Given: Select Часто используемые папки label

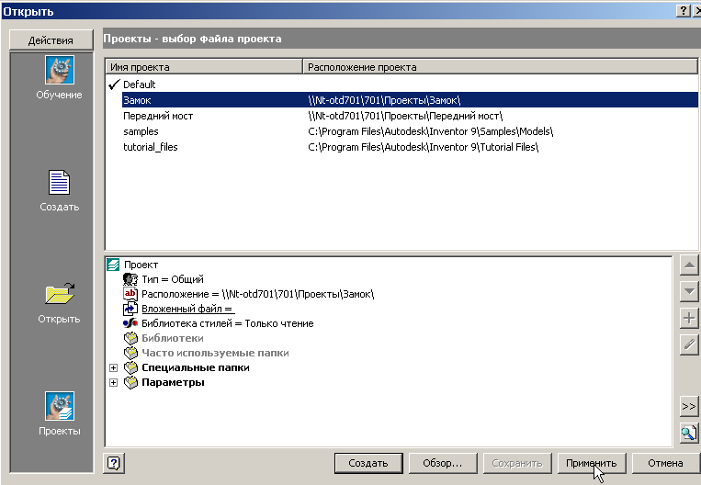Looking at the screenshot, I should (216, 353).
